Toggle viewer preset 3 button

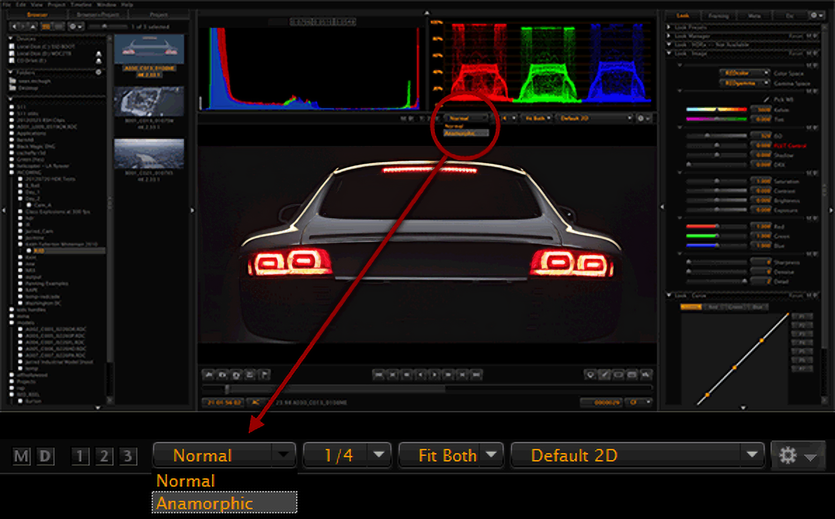[x=128, y=456]
